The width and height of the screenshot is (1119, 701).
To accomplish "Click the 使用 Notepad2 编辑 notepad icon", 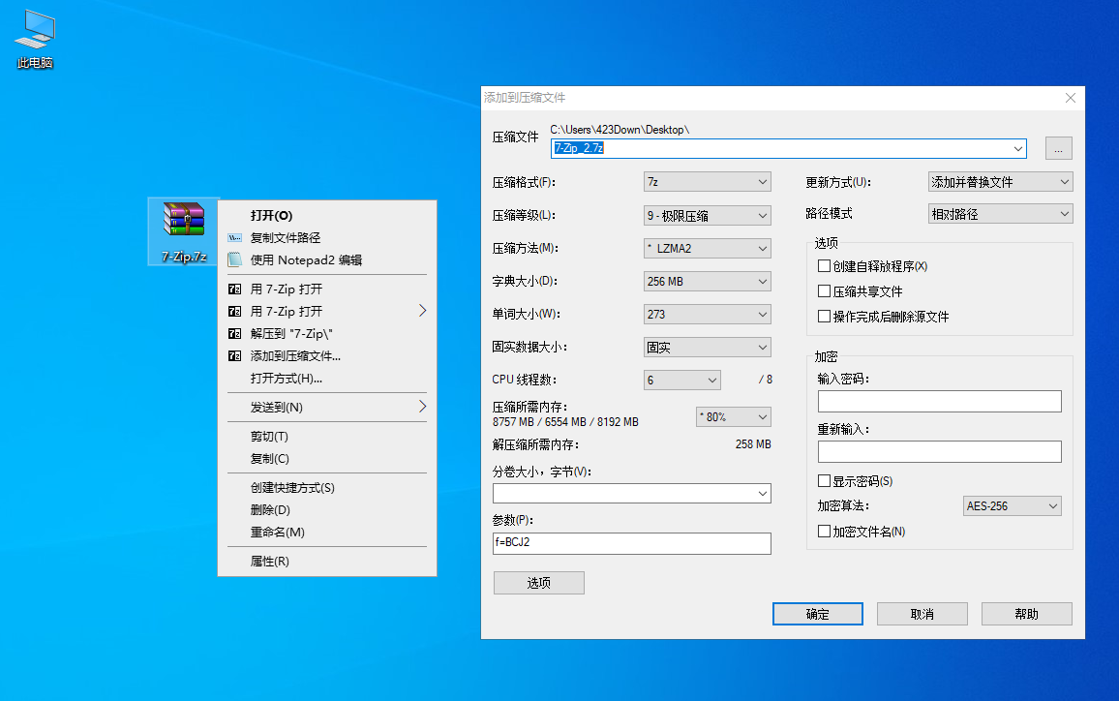I will point(232,260).
